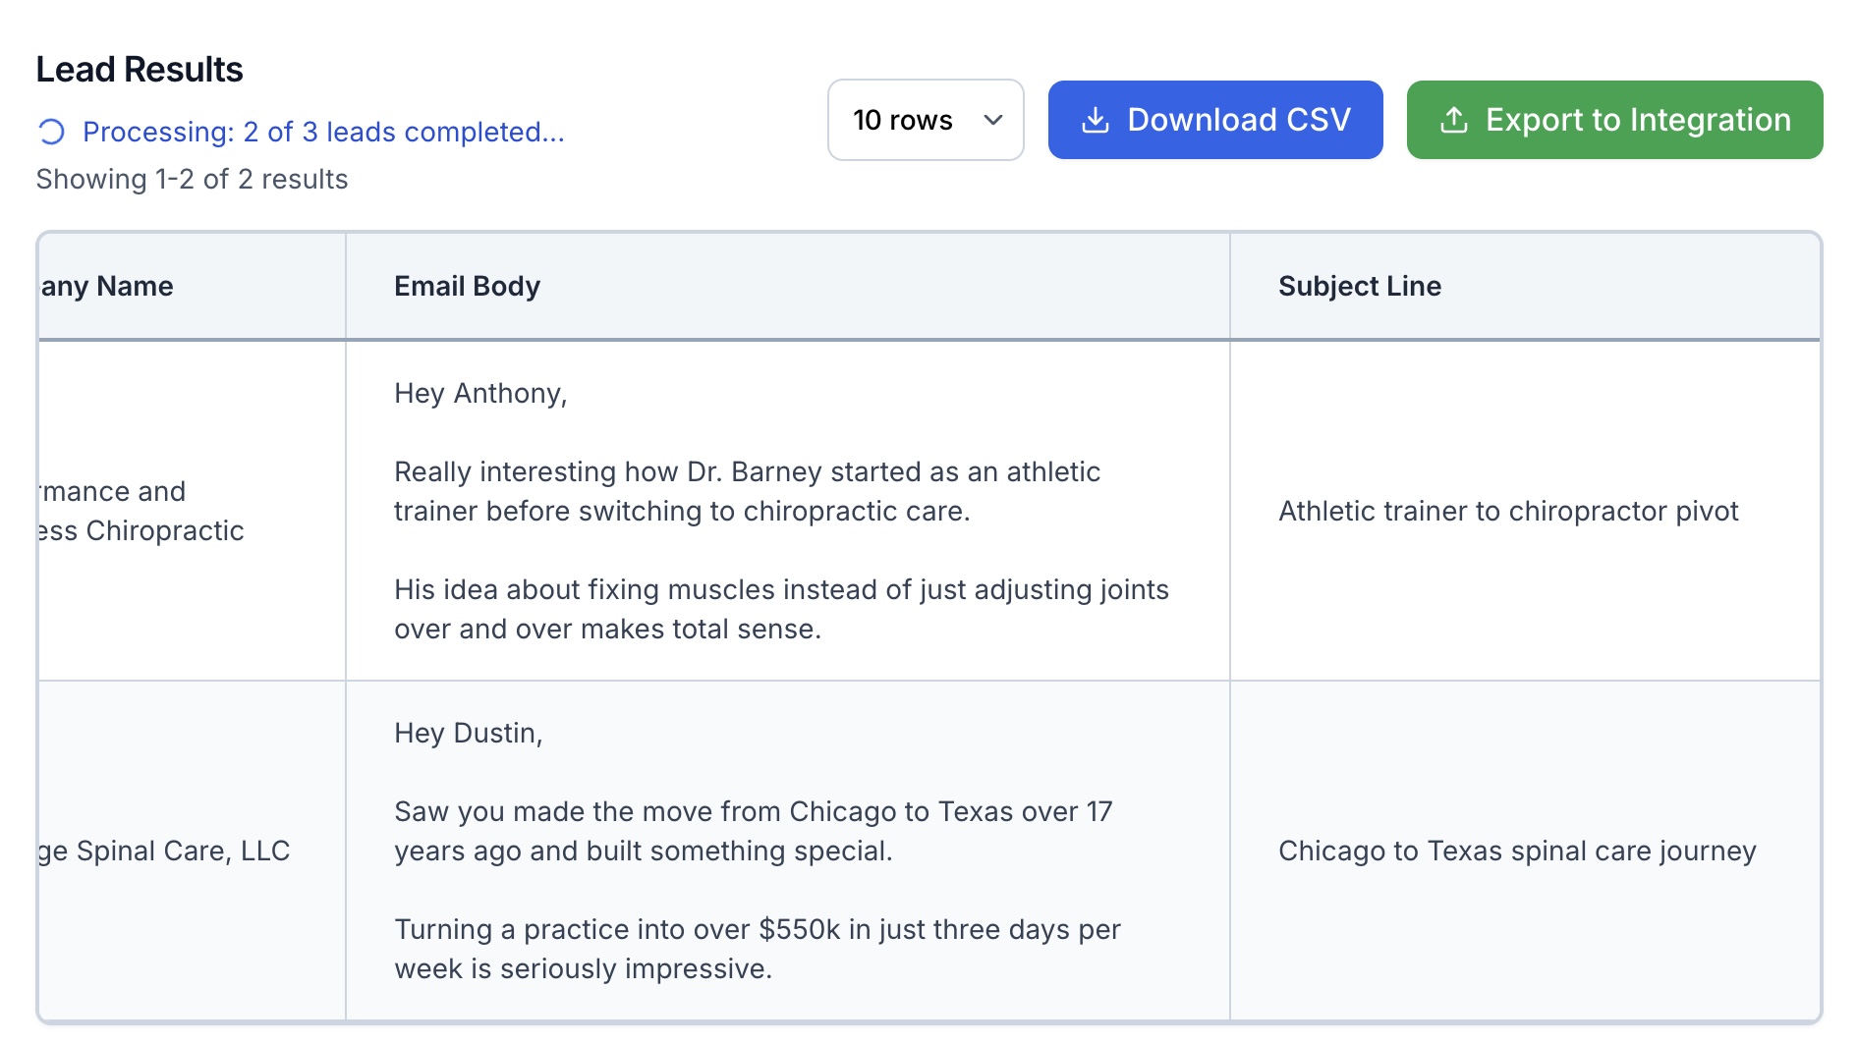Click the processing spinner icon
The height and width of the screenshot is (1044, 1857).
51,132
